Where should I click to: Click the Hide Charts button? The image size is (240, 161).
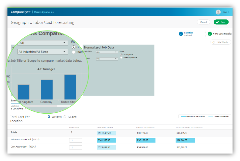coord(221,42)
